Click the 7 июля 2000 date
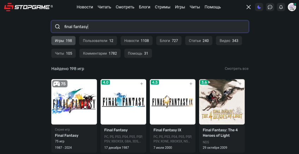This screenshot has width=299, height=154. tap(163, 148)
